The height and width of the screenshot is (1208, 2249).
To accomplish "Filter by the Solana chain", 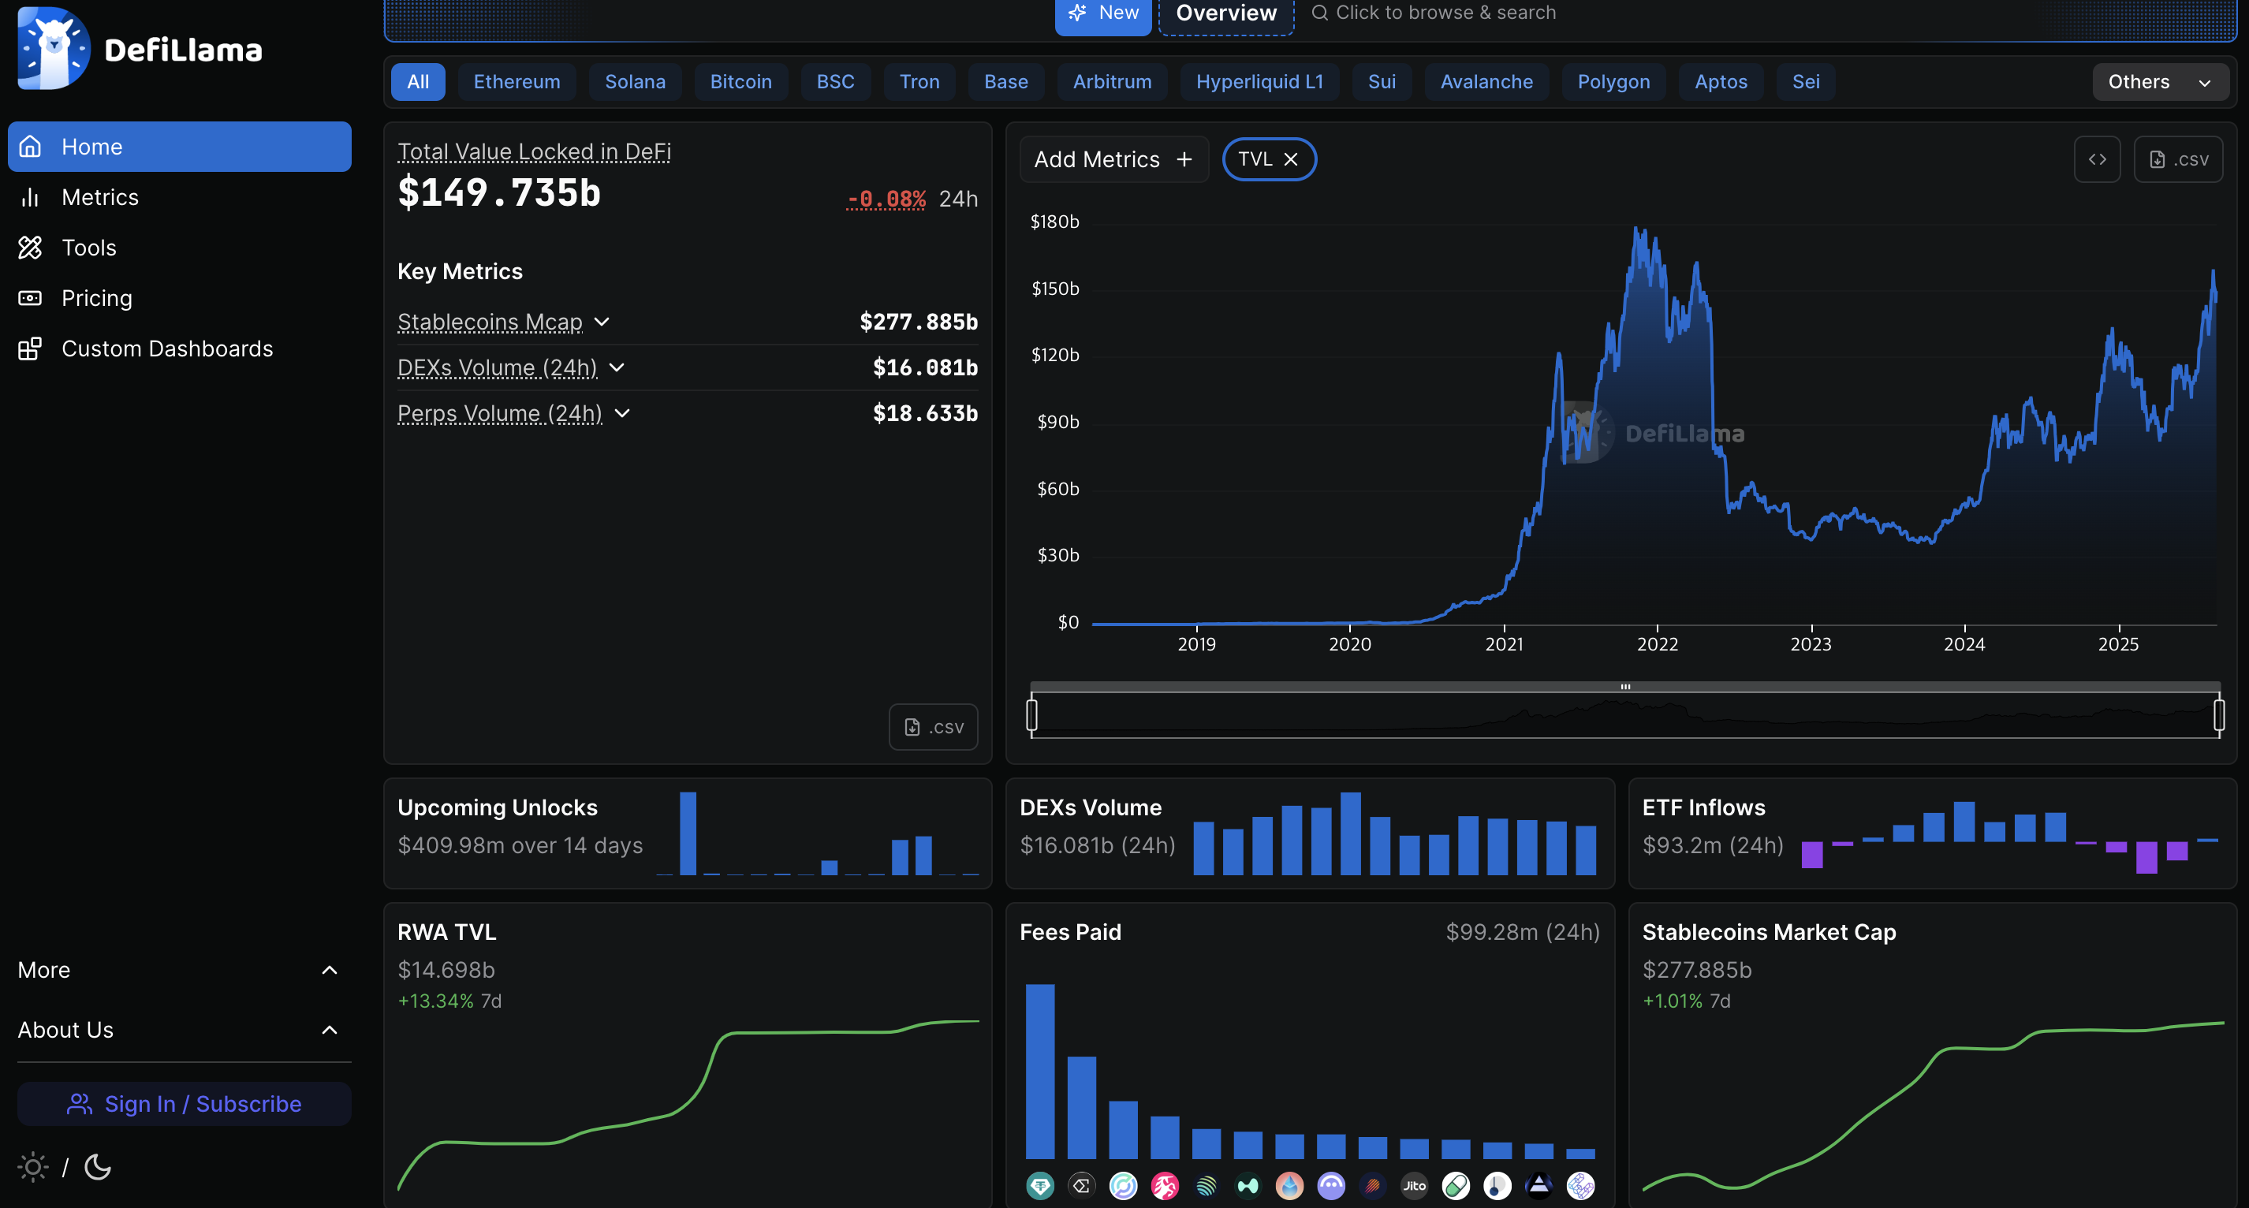I will click(635, 82).
